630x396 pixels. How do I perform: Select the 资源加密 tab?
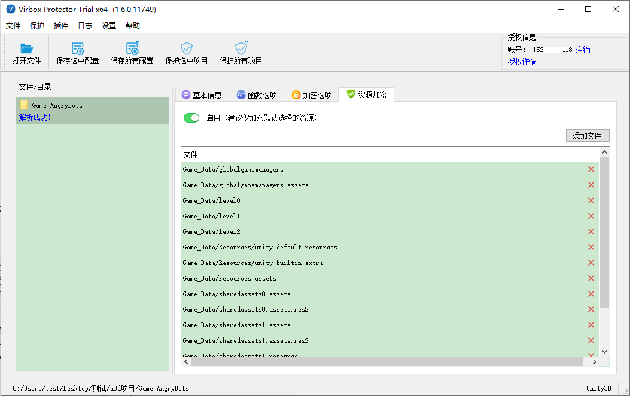click(x=366, y=95)
